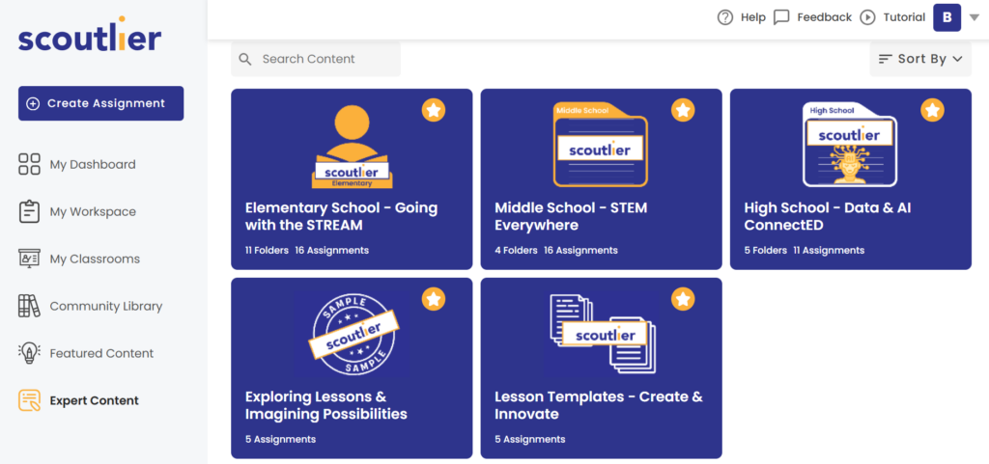This screenshot has height=464, width=989.
Task: Open account menu arrow beside B avatar
Action: [x=974, y=18]
